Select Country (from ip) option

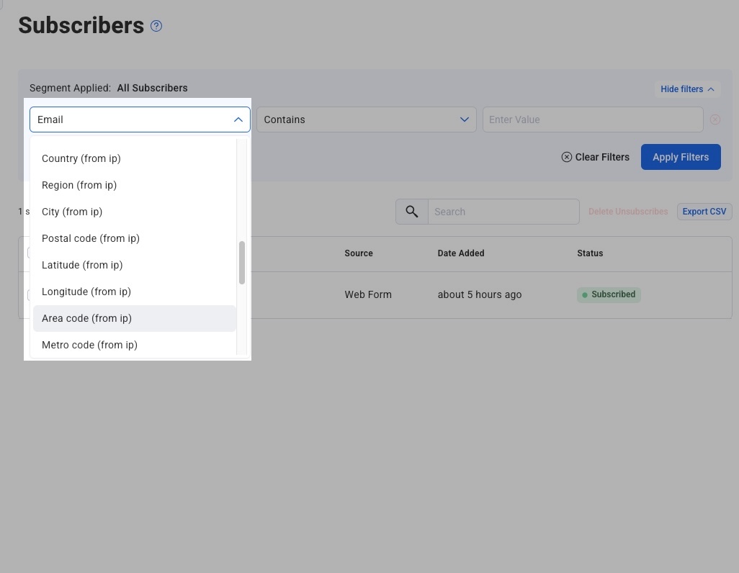point(81,158)
